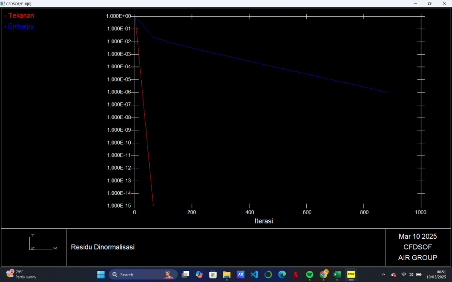Open Netflix from the taskbar
Screen dimensions: 452x282
pos(296,275)
